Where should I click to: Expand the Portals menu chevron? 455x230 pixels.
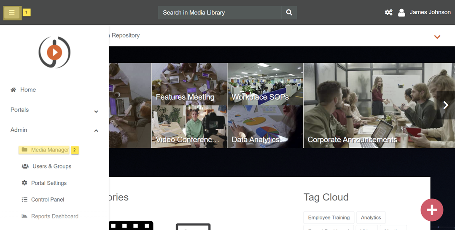tap(96, 111)
